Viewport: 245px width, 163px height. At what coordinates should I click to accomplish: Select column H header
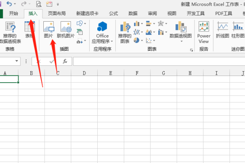click(190, 73)
